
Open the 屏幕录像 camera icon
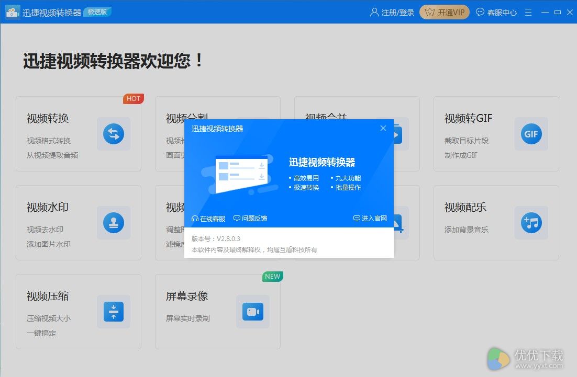click(253, 312)
